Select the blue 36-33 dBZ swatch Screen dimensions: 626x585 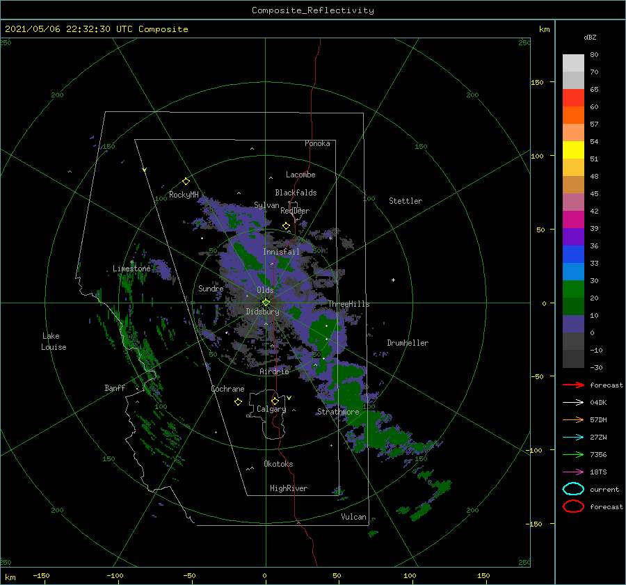[573, 255]
